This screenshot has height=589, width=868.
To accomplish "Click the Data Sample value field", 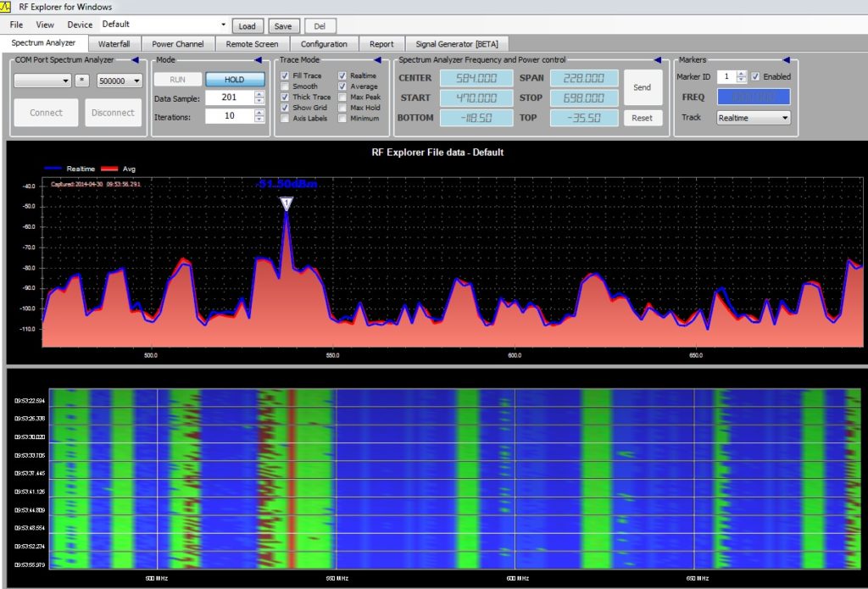I will [x=229, y=97].
